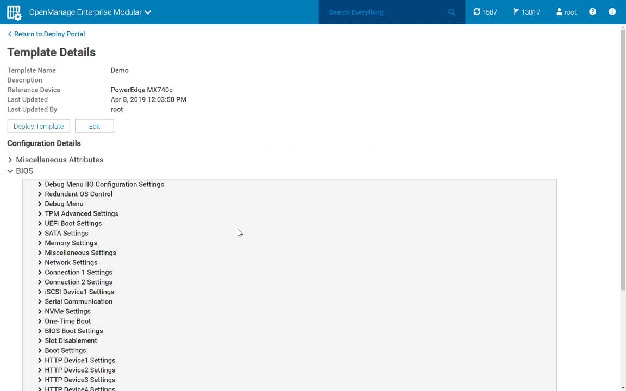Click the page vertical scrollbar thumb
Screen dimensions: 626x391
[623, 160]
